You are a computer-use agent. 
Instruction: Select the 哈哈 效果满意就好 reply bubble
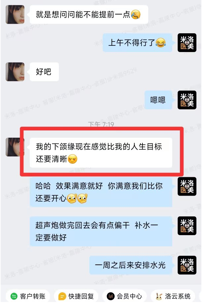point(101,192)
